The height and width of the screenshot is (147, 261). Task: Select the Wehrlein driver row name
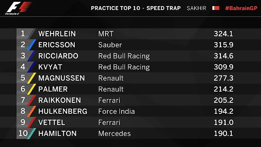tap(57, 34)
